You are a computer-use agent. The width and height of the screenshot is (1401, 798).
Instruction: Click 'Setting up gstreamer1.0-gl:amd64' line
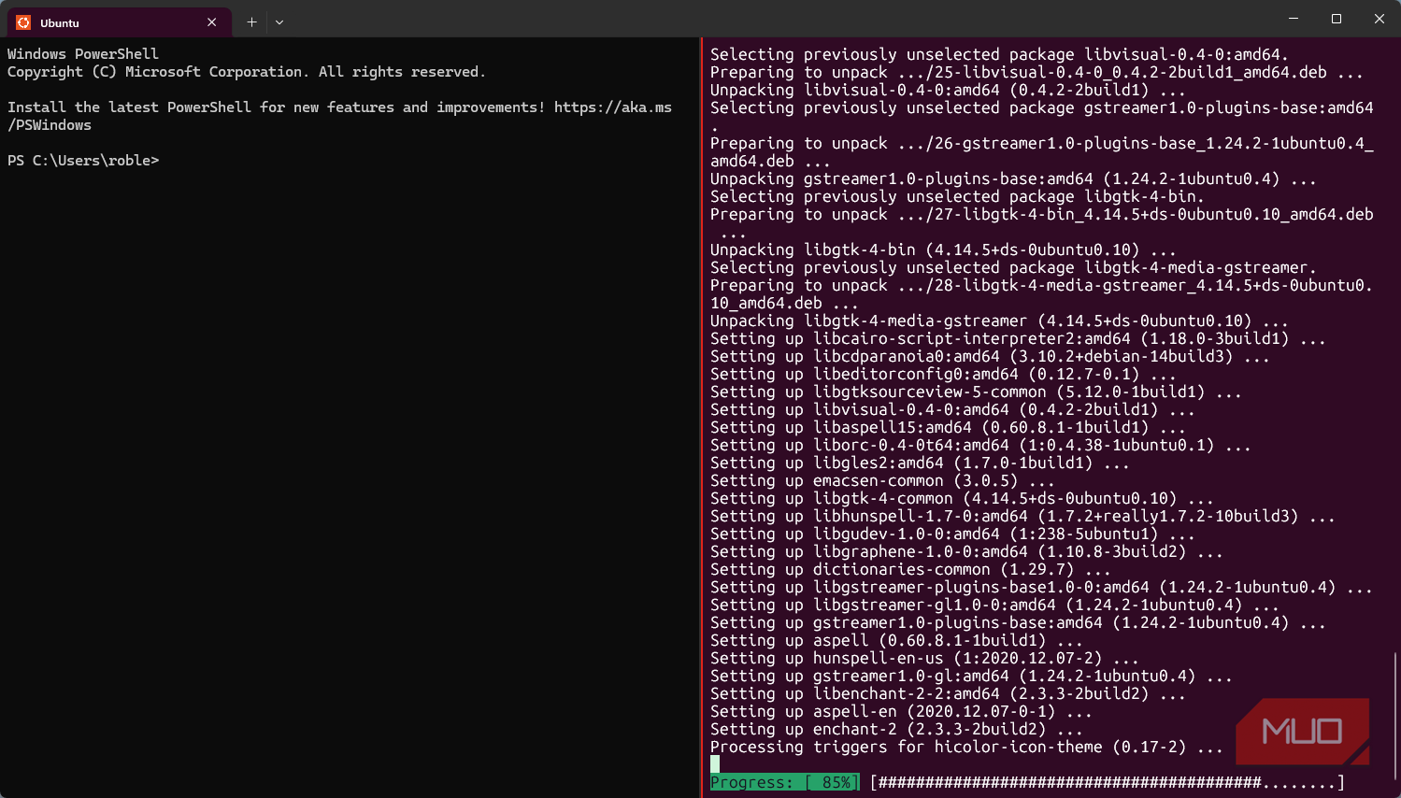(x=971, y=676)
